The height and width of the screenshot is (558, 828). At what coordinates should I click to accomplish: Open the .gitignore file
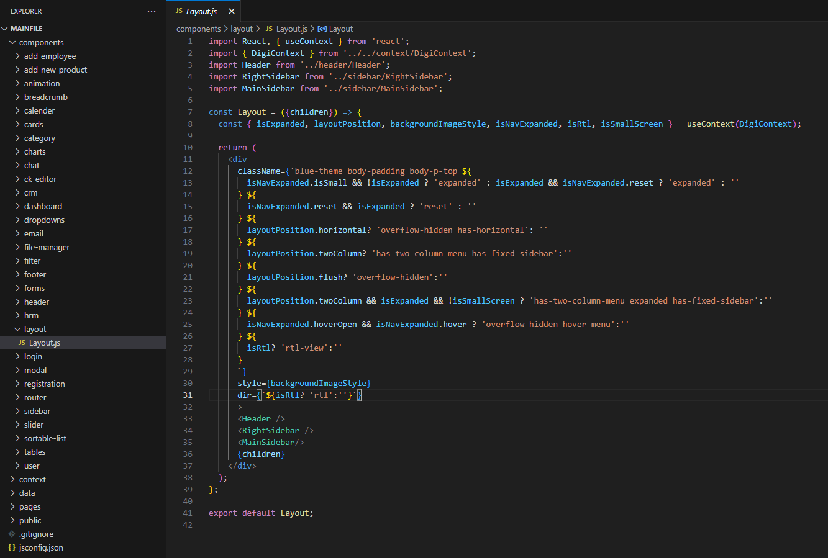(36, 534)
